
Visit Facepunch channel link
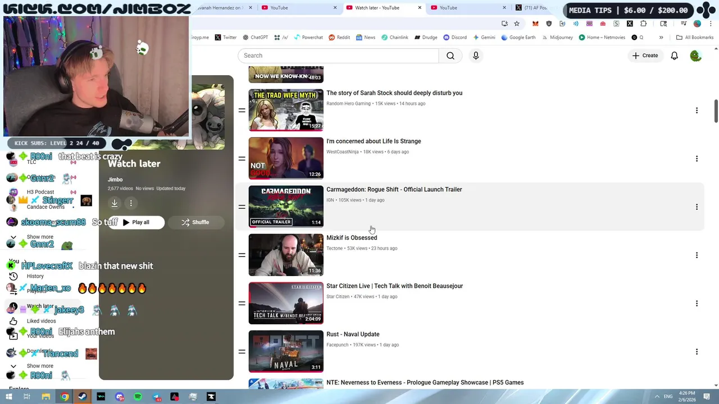coord(337,345)
